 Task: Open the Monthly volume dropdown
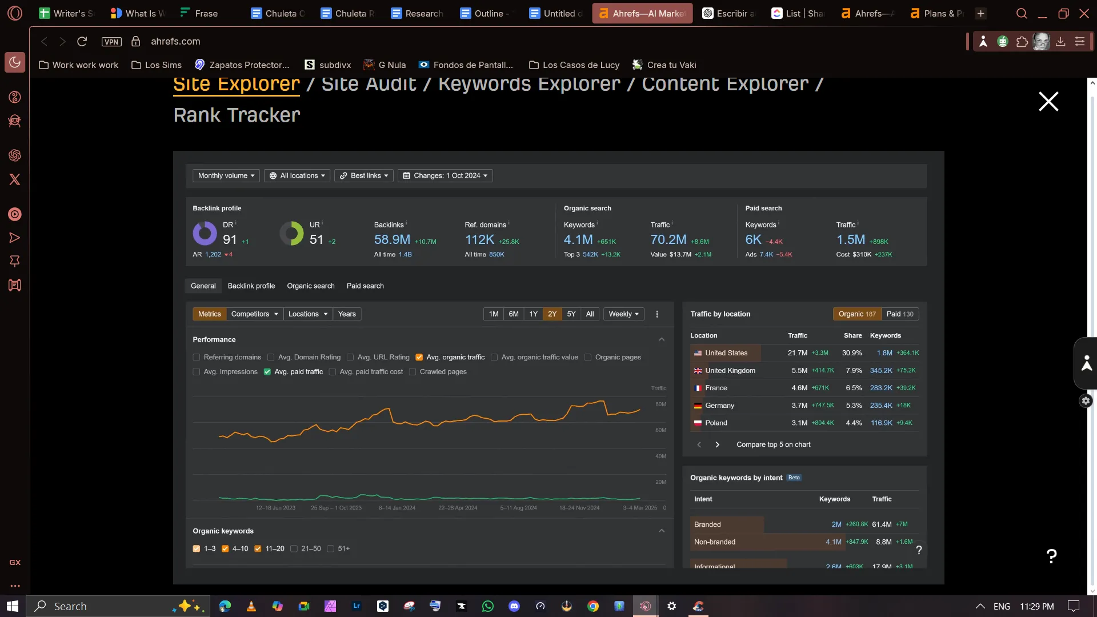pyautogui.click(x=226, y=176)
